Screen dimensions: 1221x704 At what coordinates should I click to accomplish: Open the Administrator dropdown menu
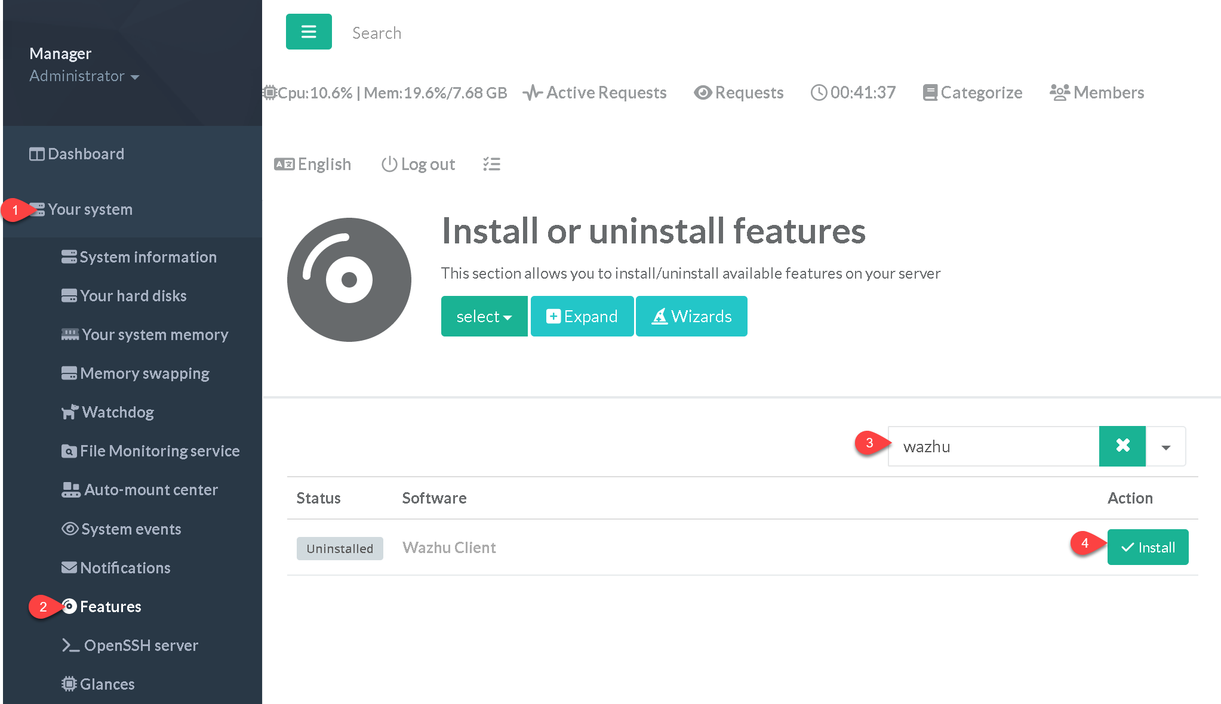tap(84, 76)
